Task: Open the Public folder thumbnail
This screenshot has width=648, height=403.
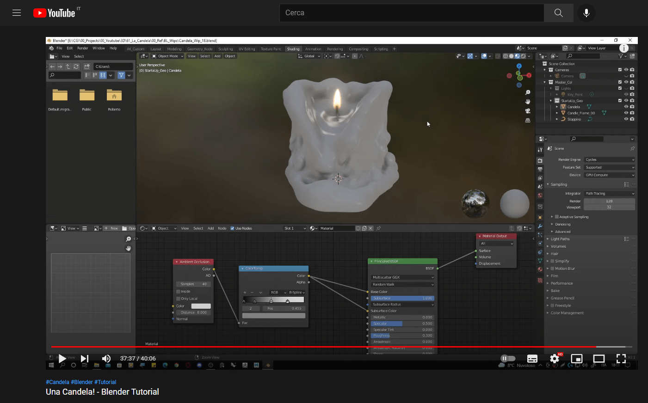Action: (87, 95)
